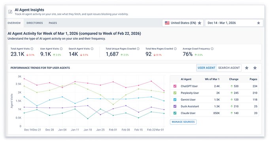This screenshot has width=270, height=142.
Task: Click the Gemini User agent name
Action: (x=188, y=100)
